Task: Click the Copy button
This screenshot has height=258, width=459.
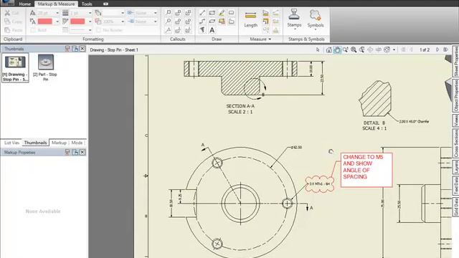Action: point(13,21)
